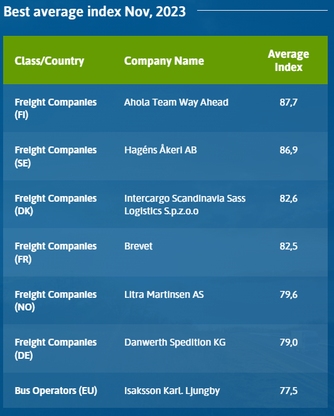This screenshot has height=416, width=334.
Task: Open Intercargo Scandinavia Sass Logistics entry
Action: [x=185, y=205]
